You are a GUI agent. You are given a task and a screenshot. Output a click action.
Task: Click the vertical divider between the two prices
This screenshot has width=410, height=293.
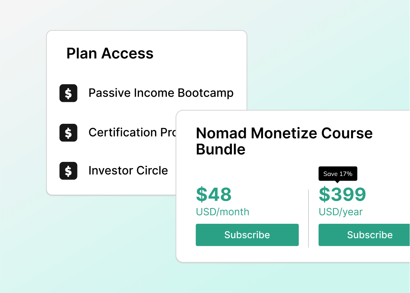coord(309,218)
